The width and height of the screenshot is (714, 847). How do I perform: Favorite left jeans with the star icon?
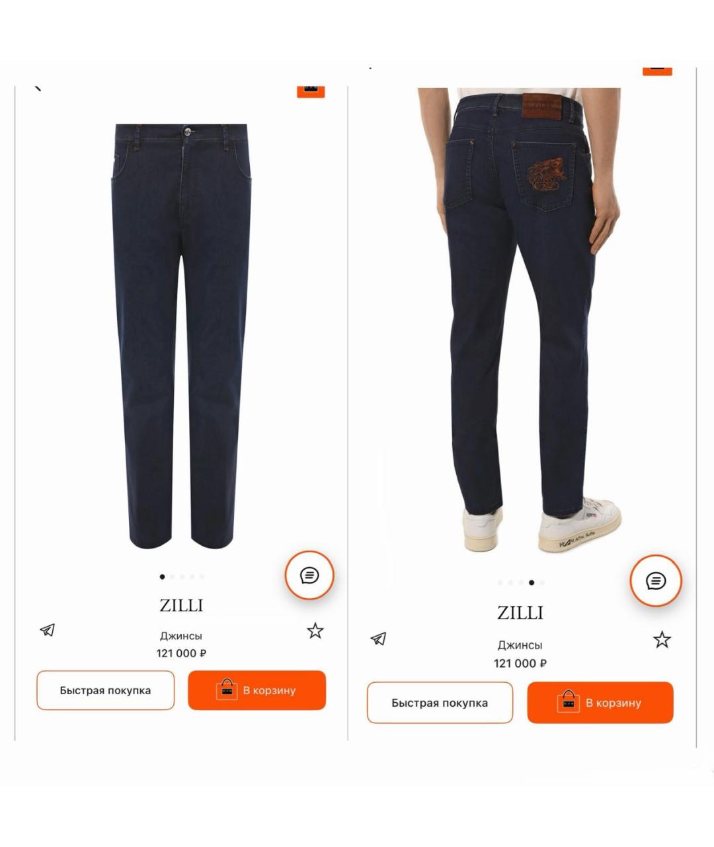pos(315,631)
